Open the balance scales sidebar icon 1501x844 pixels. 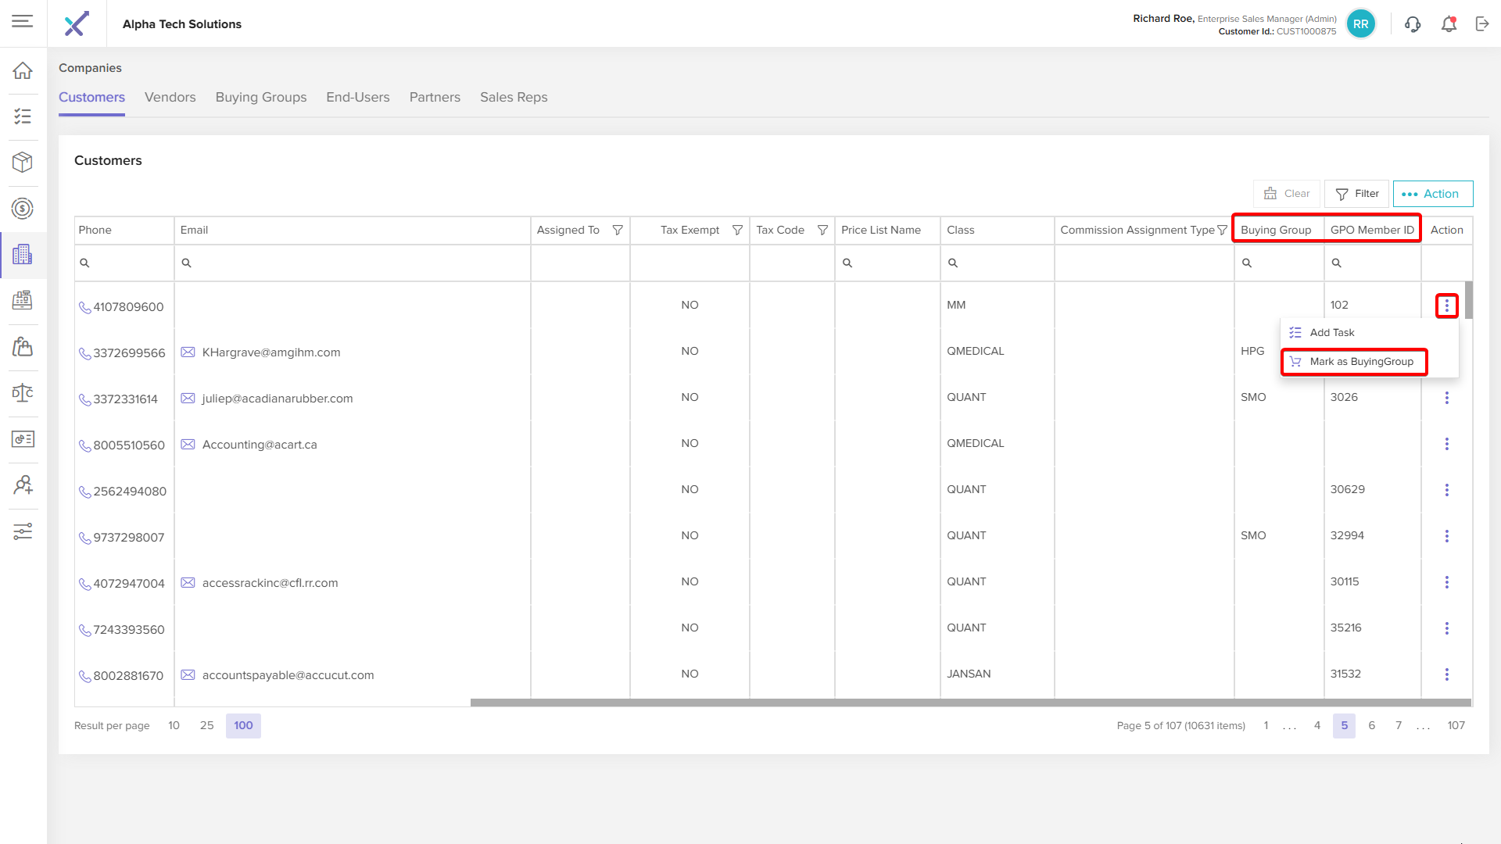tap(23, 393)
